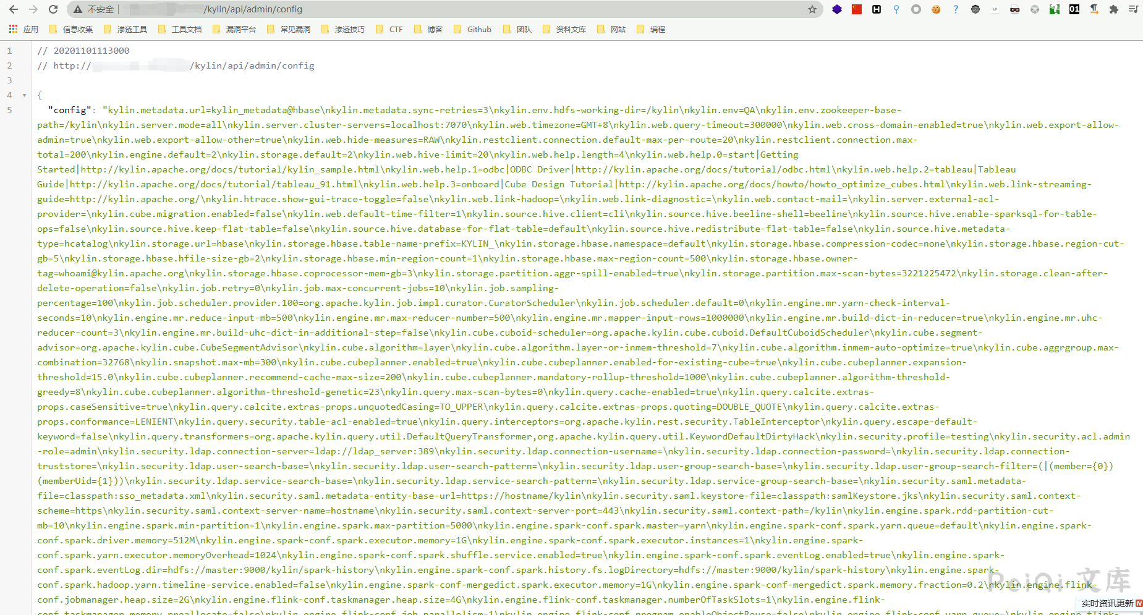Click the 不安全 site security warning

pos(93,9)
